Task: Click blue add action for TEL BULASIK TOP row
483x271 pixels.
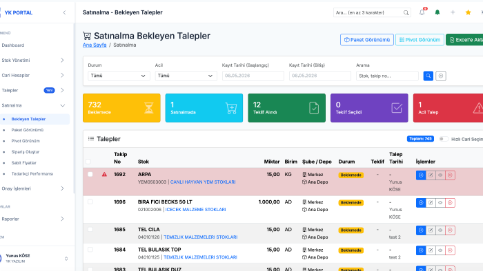Action: click(x=421, y=250)
